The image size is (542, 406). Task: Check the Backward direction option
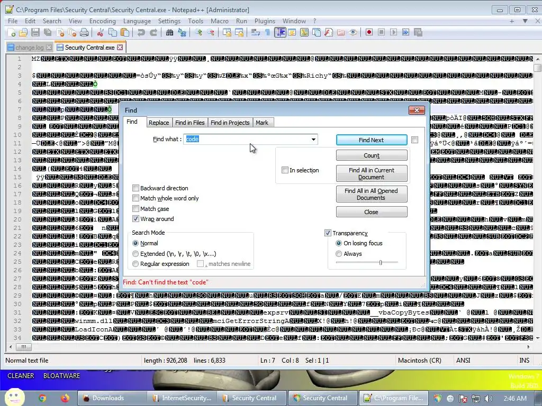[x=135, y=188]
